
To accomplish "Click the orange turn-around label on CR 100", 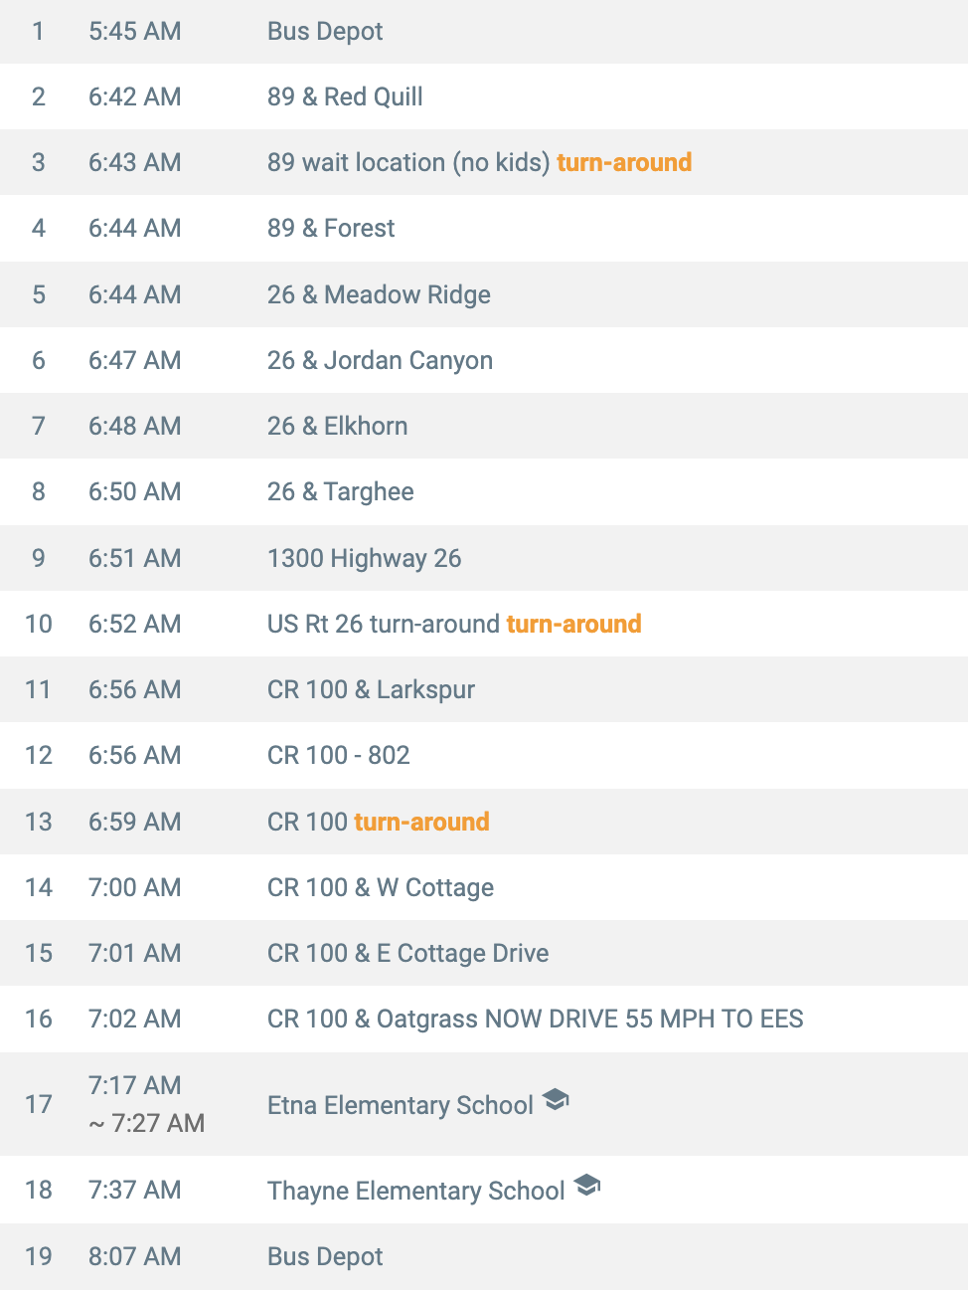I will coord(421,822).
